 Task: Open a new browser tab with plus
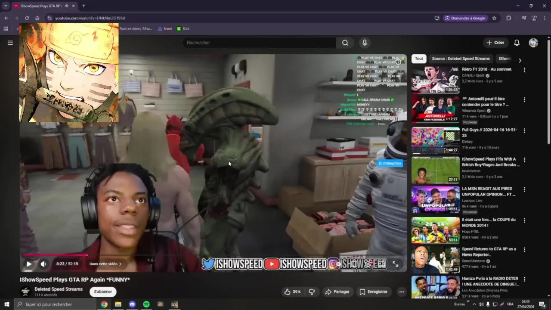coord(84,6)
